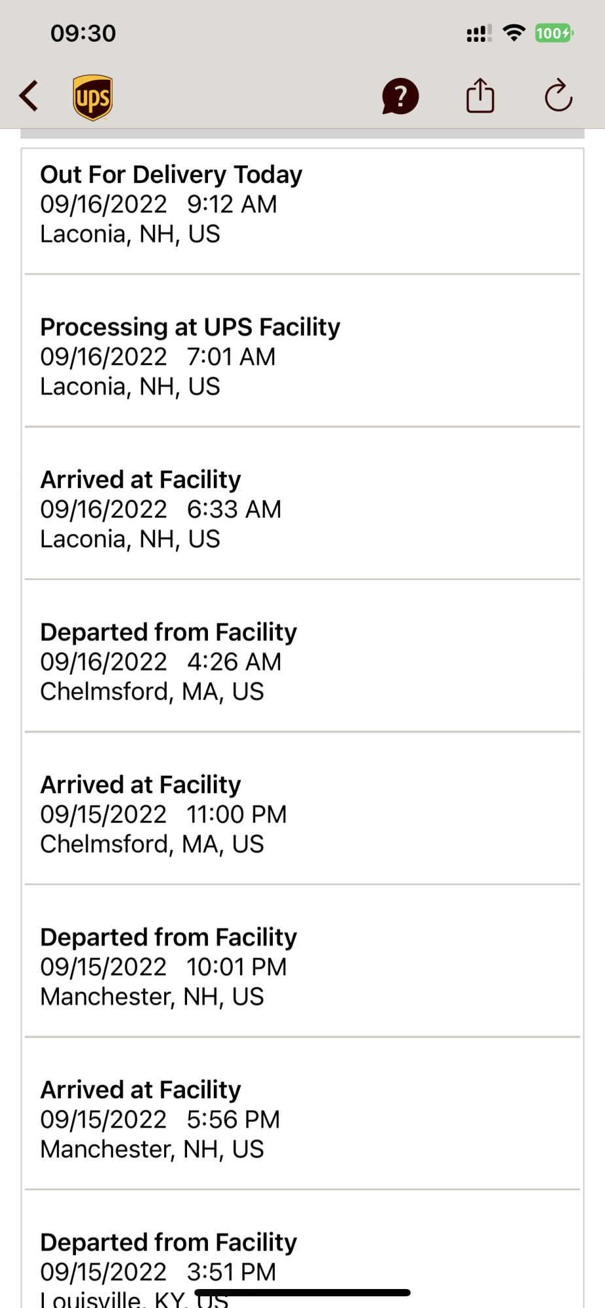Tap the back arrow icon
The image size is (605, 1308).
click(x=29, y=96)
